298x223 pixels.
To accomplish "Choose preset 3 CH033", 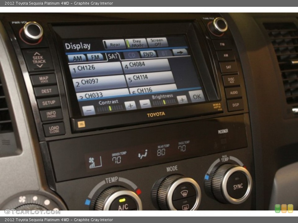I will point(103,94).
